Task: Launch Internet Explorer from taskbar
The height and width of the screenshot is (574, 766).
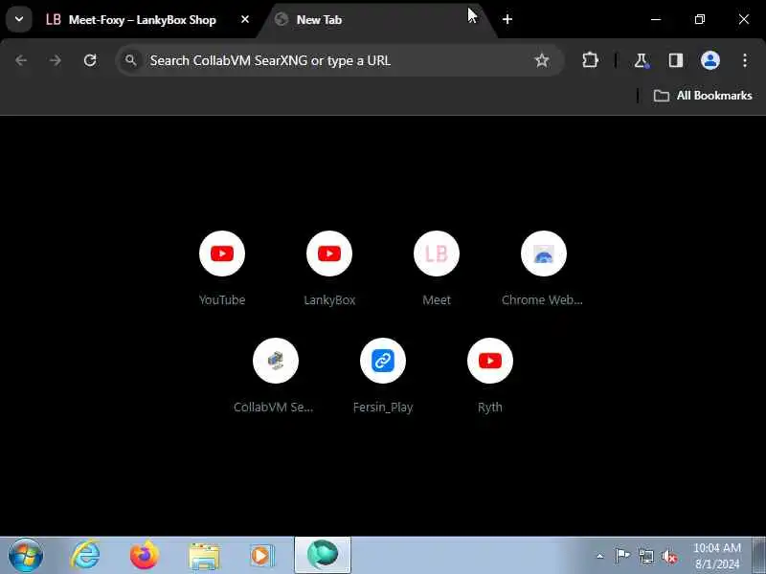Action: tap(85, 556)
